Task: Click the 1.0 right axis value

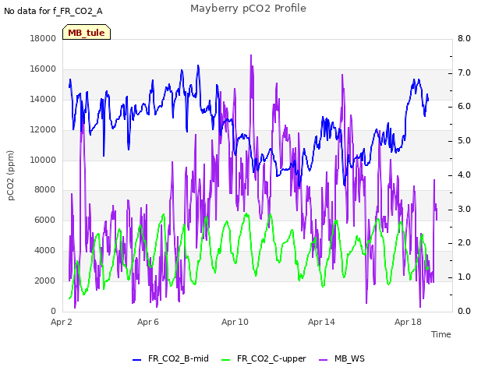Action: tap(464, 277)
